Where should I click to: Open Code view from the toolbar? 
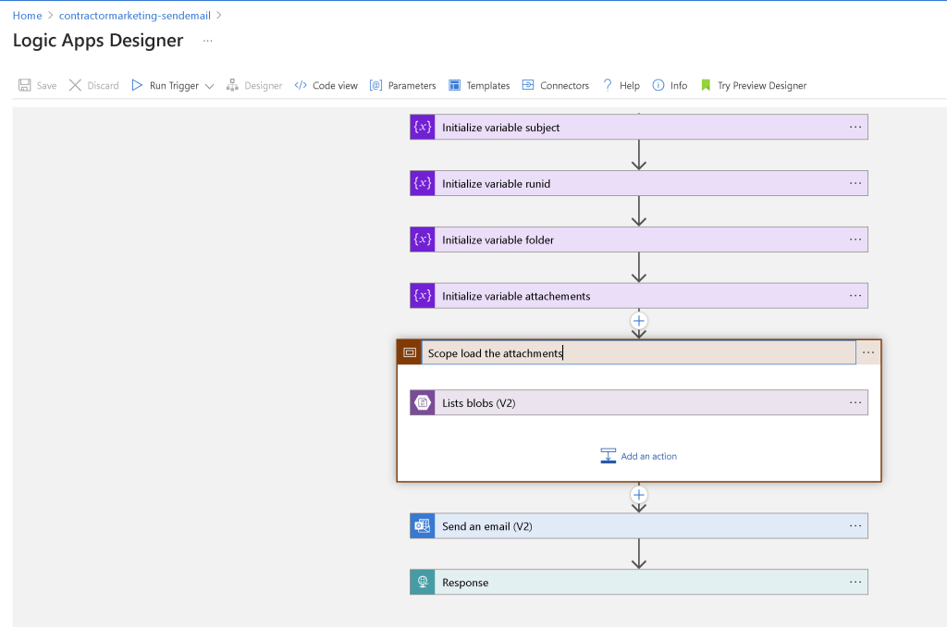coord(326,85)
